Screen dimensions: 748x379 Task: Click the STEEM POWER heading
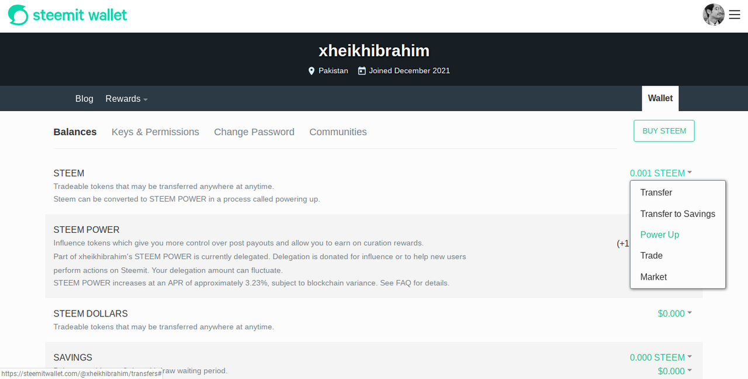pos(86,230)
